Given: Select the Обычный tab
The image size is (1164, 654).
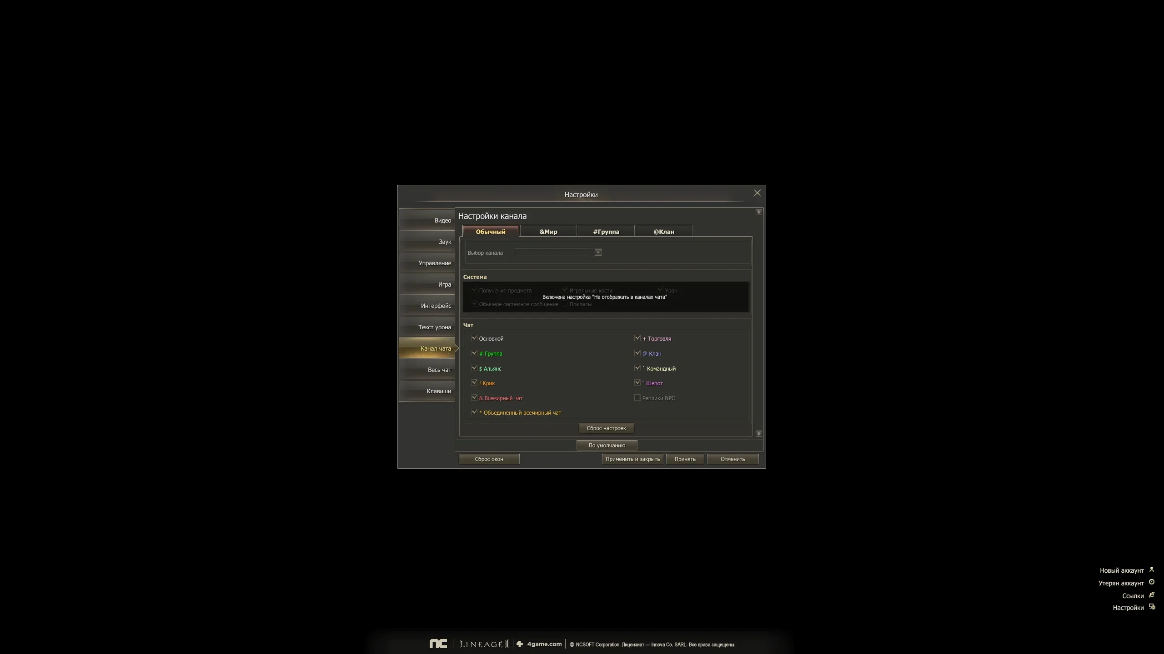Looking at the screenshot, I should (491, 231).
